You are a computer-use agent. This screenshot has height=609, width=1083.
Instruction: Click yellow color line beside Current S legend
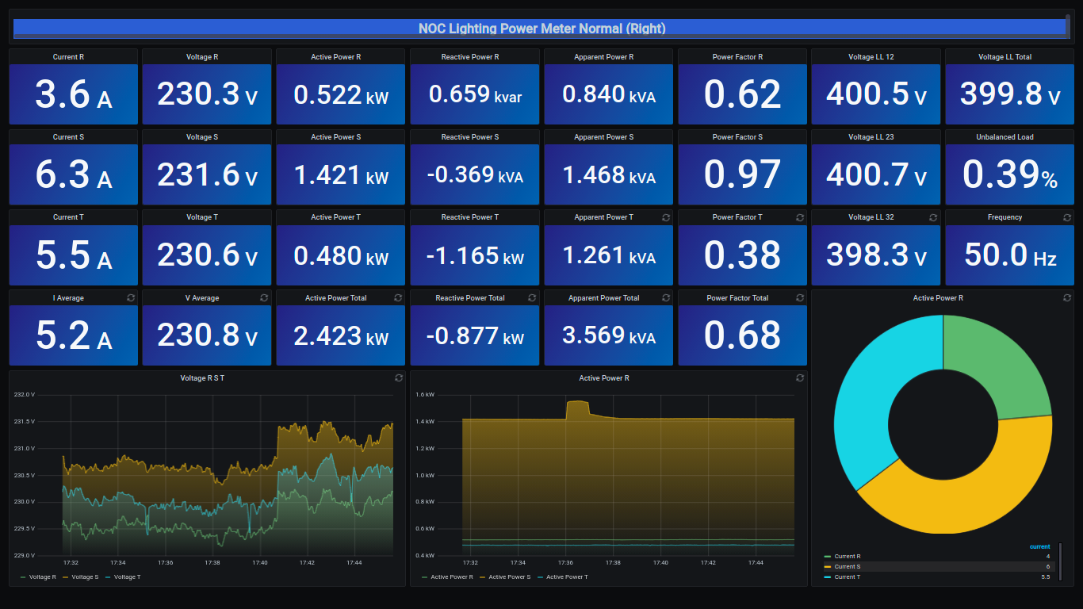pyautogui.click(x=828, y=566)
